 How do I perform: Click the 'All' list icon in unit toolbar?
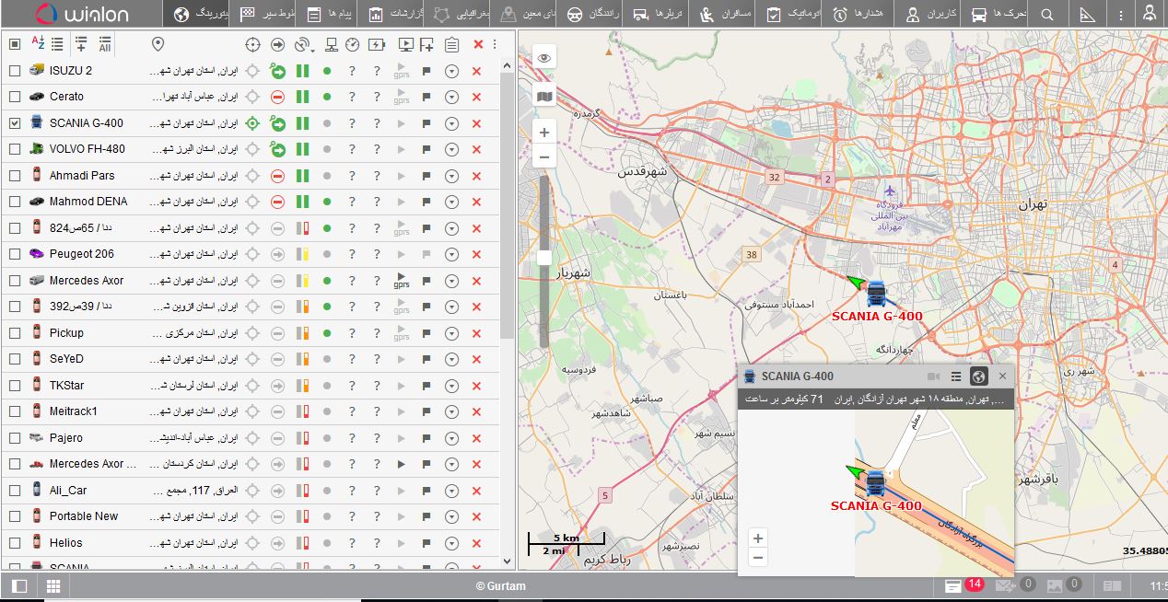tap(105, 43)
